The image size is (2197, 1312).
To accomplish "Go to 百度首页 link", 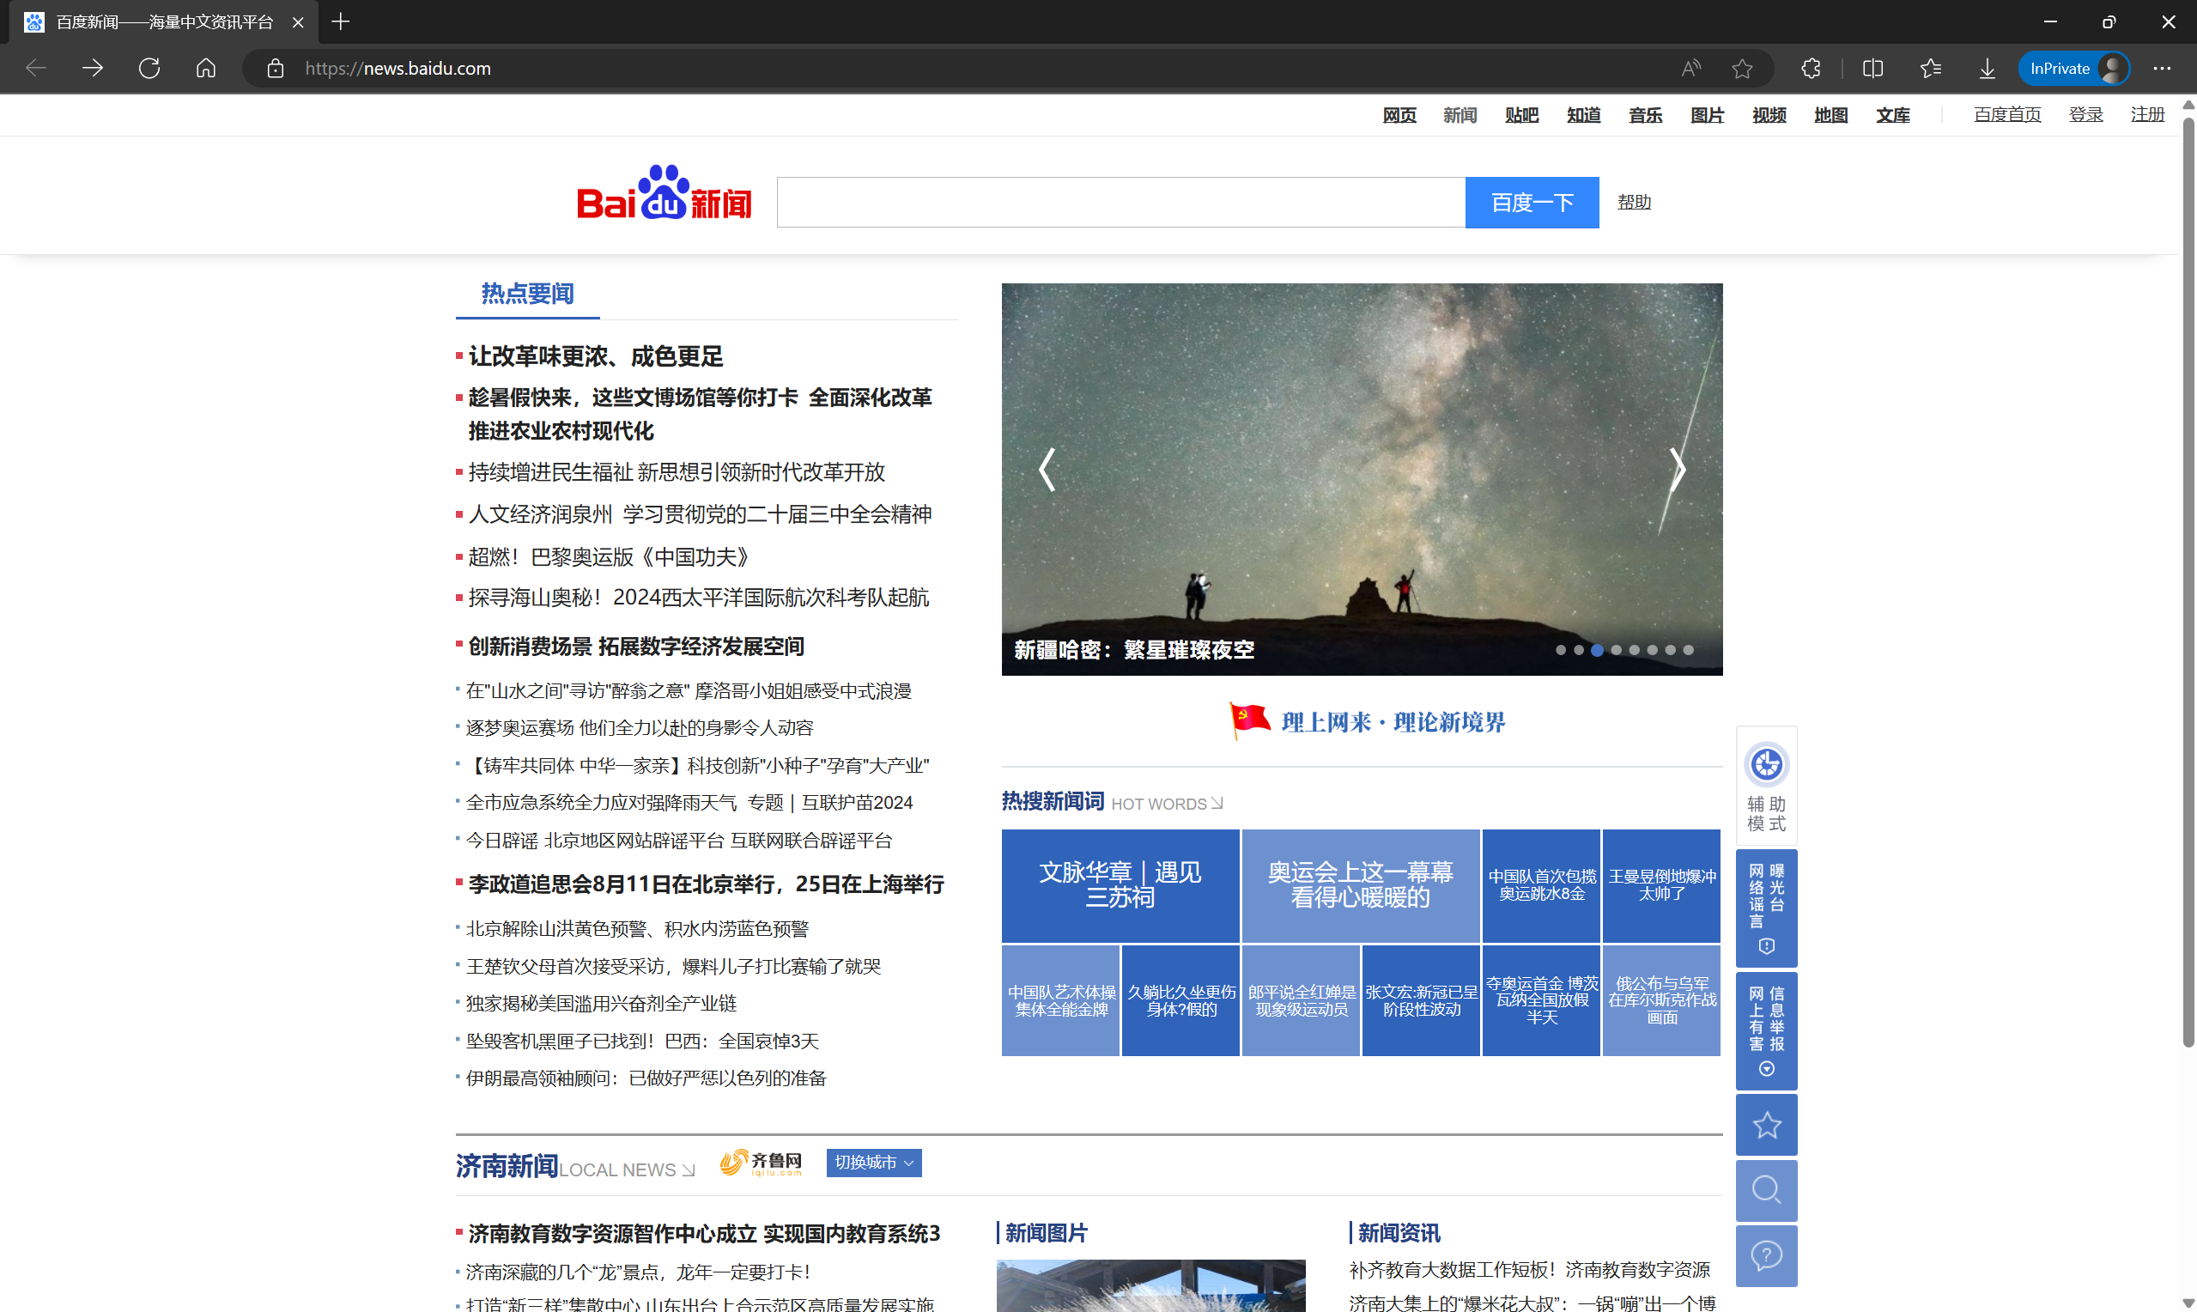I will point(2007,115).
